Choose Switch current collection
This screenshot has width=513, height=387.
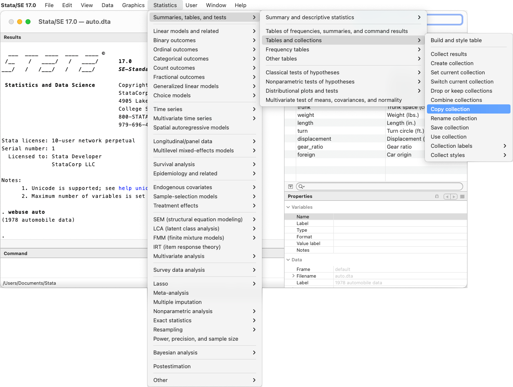point(468,81)
